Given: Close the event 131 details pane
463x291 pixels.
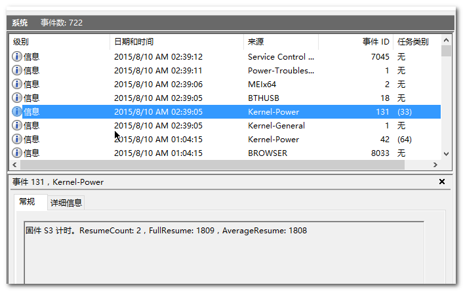Looking at the screenshot, I should [x=442, y=182].
